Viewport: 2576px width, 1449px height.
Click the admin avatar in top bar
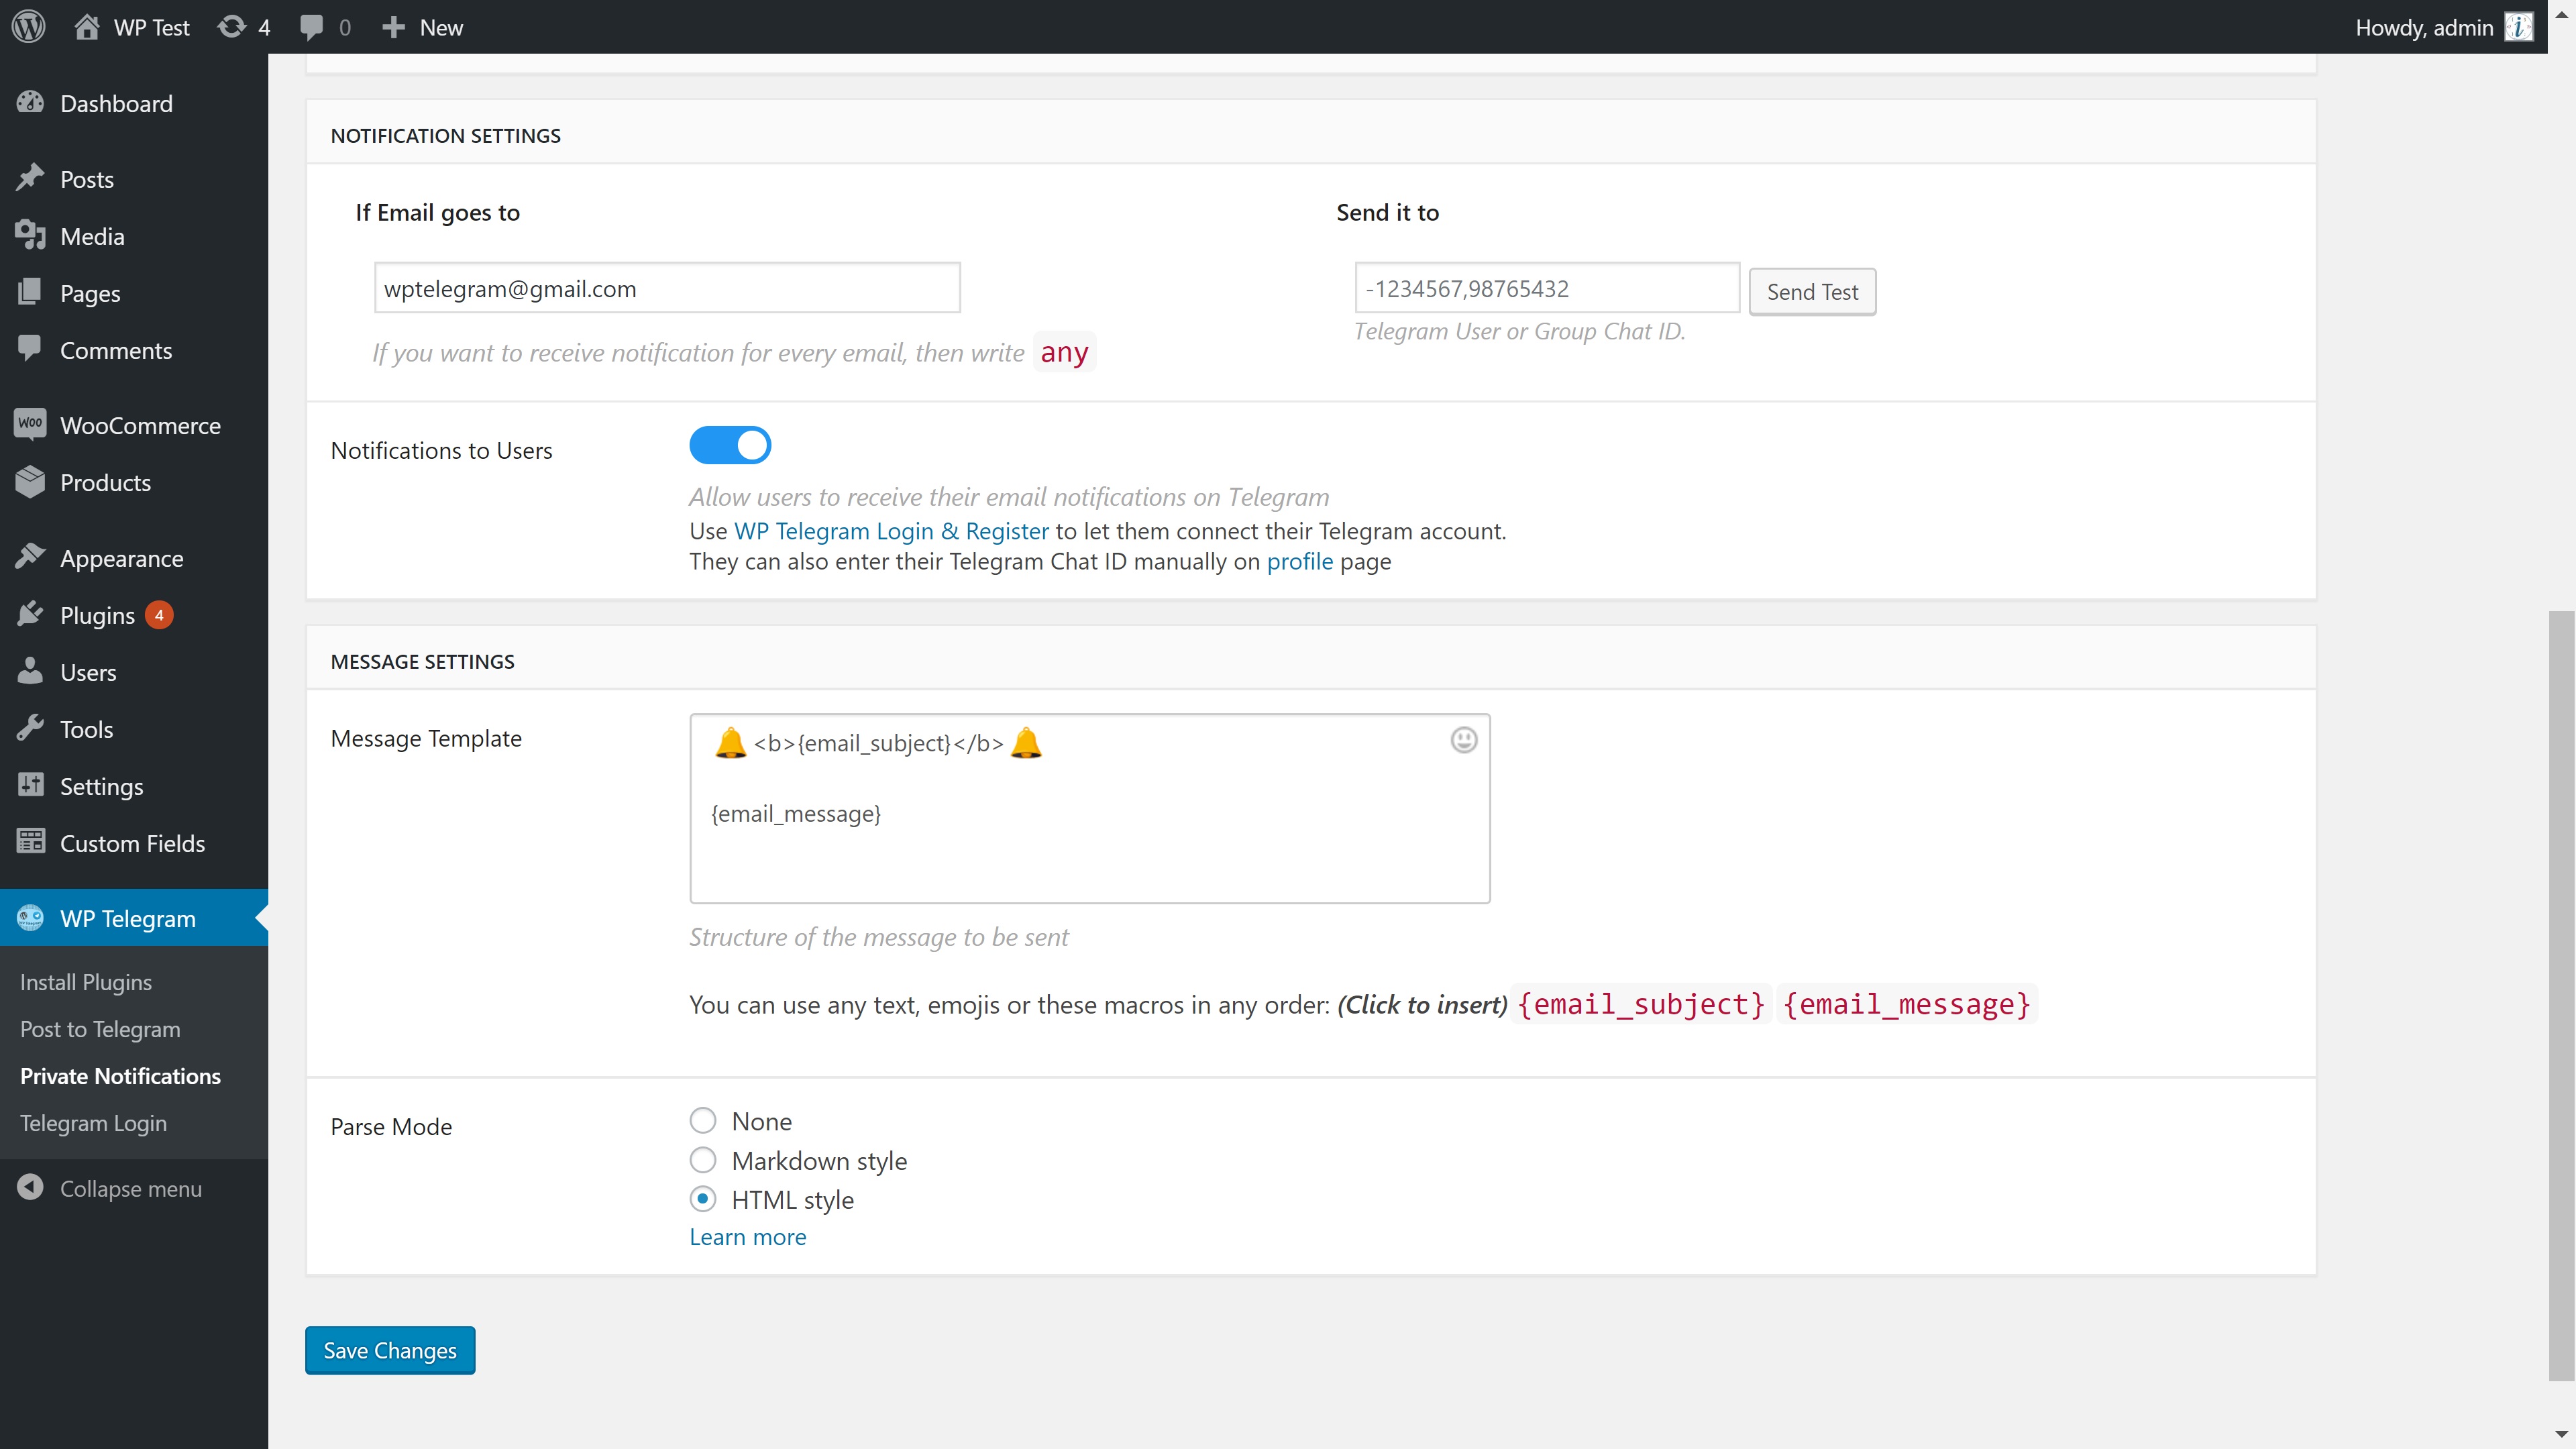(x=2518, y=27)
